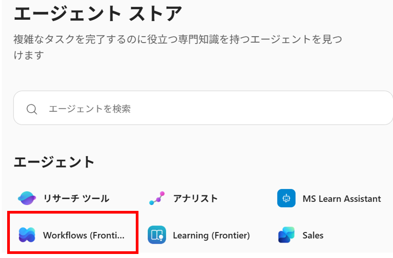Select the Sales agent label
393x258 pixels.
point(313,235)
